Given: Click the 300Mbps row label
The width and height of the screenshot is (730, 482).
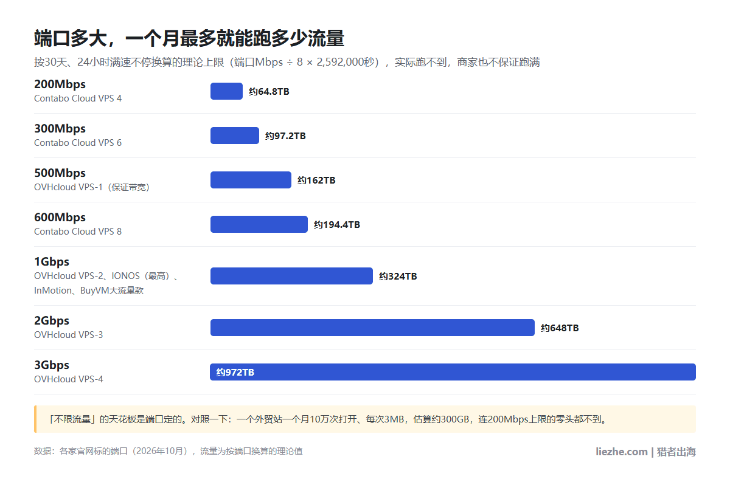Looking at the screenshot, I should [60, 129].
